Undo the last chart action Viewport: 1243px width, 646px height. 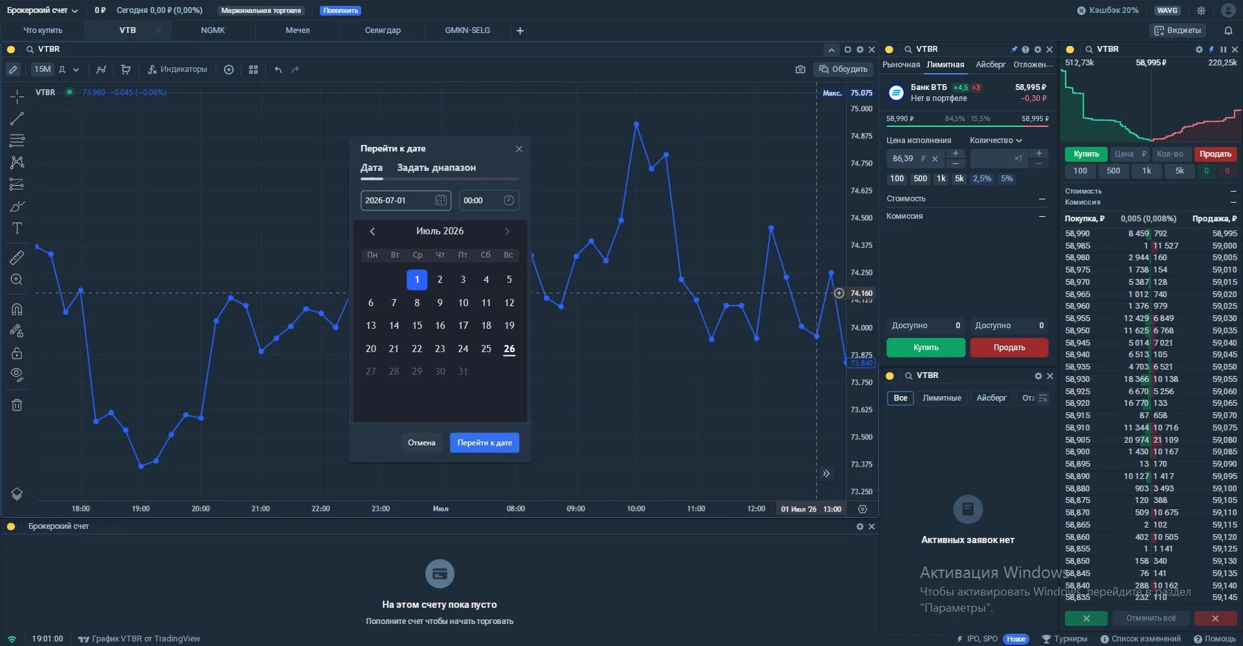[x=278, y=69]
